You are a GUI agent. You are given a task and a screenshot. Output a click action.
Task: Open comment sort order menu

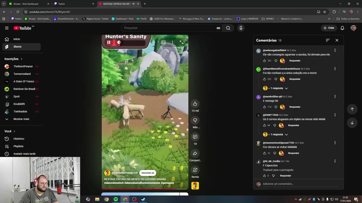[328, 40]
